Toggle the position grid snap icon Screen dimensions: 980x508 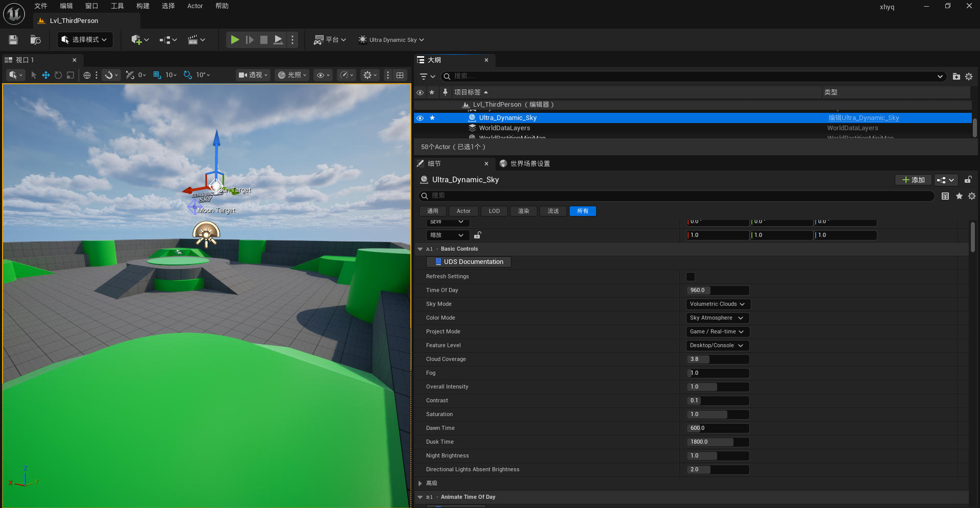click(x=157, y=75)
